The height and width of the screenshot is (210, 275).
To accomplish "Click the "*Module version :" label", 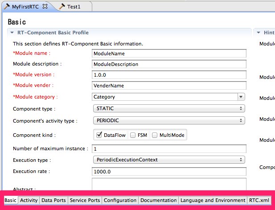I will coord(34,74).
